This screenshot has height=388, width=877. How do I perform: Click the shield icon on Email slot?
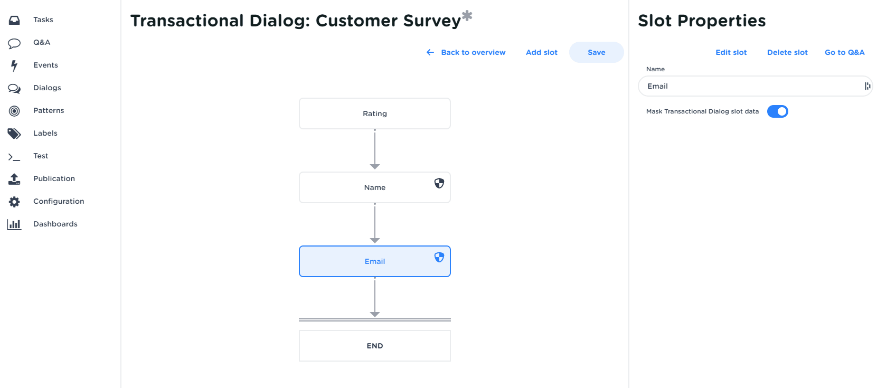pyautogui.click(x=439, y=257)
